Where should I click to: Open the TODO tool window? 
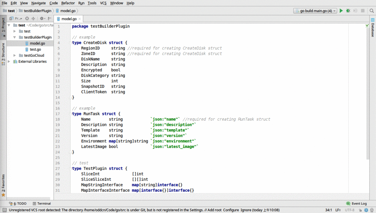pos(18,204)
